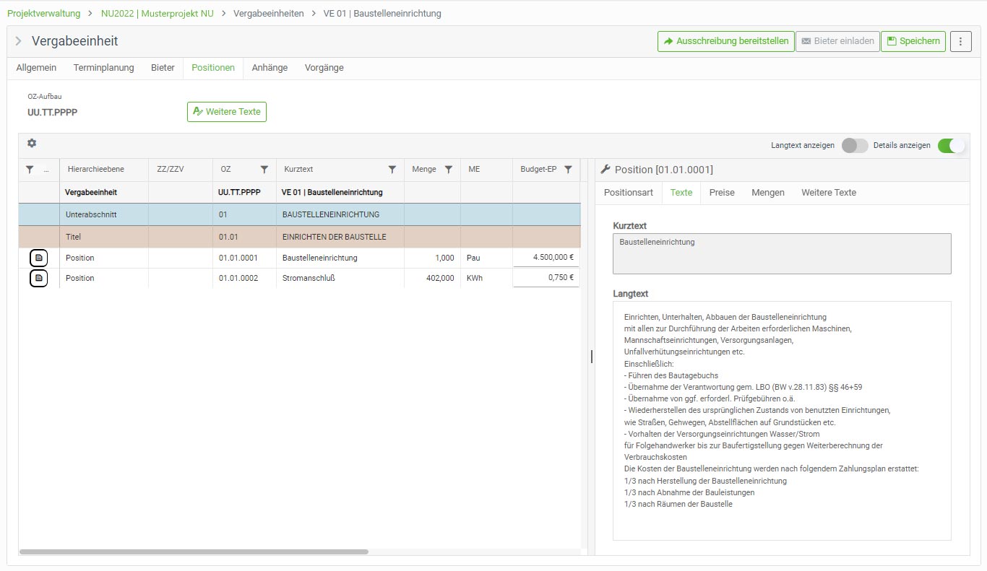Collapse Vergabeeinheit header chevron
This screenshot has width=987, height=571.
pyautogui.click(x=18, y=41)
